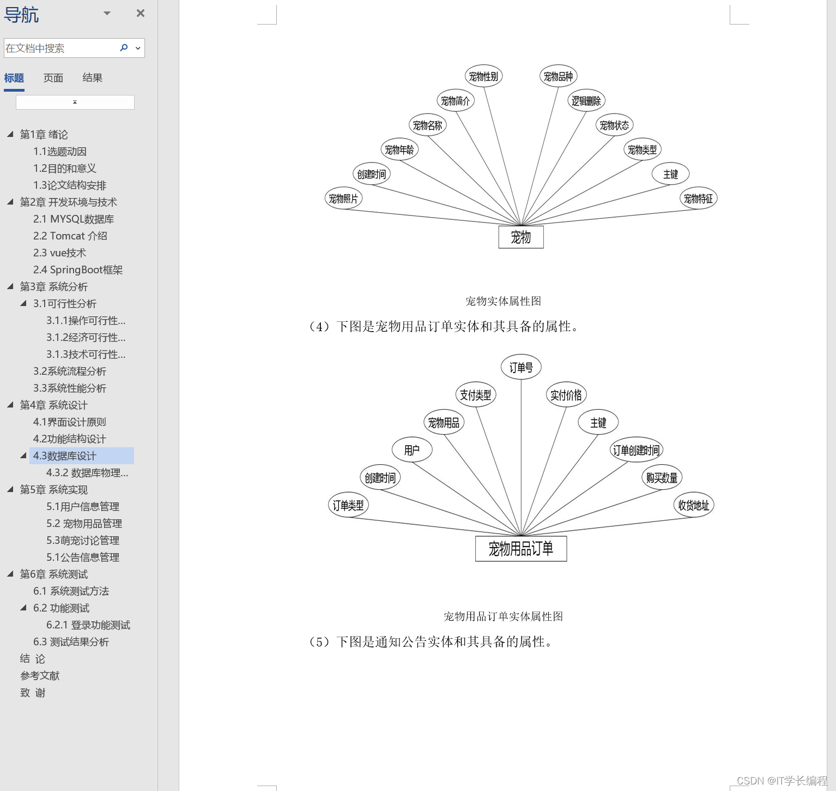
Task: Go to heading 第1章 绪论
Action: pyautogui.click(x=44, y=134)
